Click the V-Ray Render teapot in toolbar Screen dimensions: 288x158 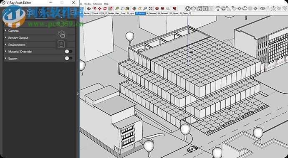pyautogui.click(x=194, y=8)
